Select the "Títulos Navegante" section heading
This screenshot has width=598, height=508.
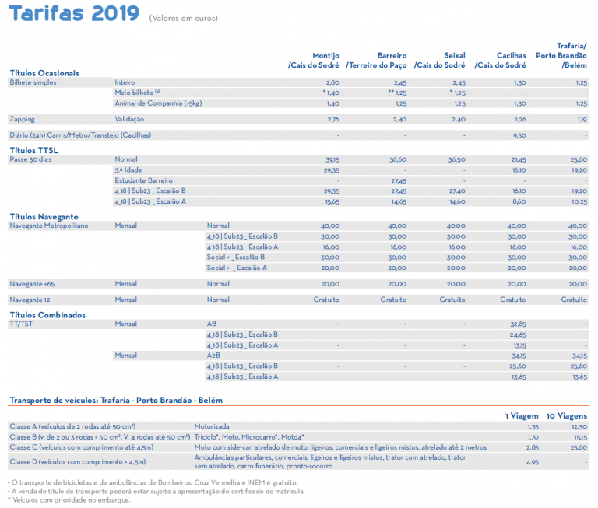coord(44,216)
